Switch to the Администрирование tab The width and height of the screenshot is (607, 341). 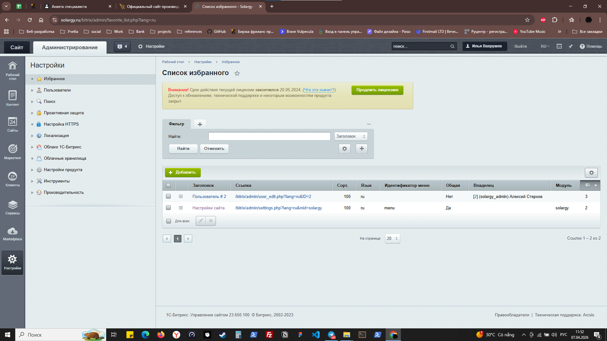coord(70,47)
